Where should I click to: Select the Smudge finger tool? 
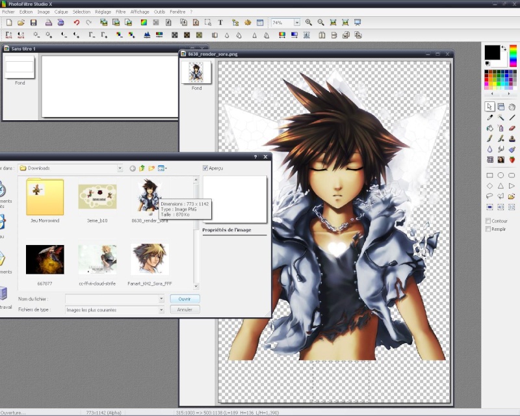click(500, 149)
